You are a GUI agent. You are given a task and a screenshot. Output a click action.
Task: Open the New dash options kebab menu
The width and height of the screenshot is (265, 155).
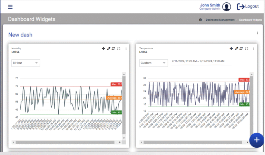coord(257,33)
